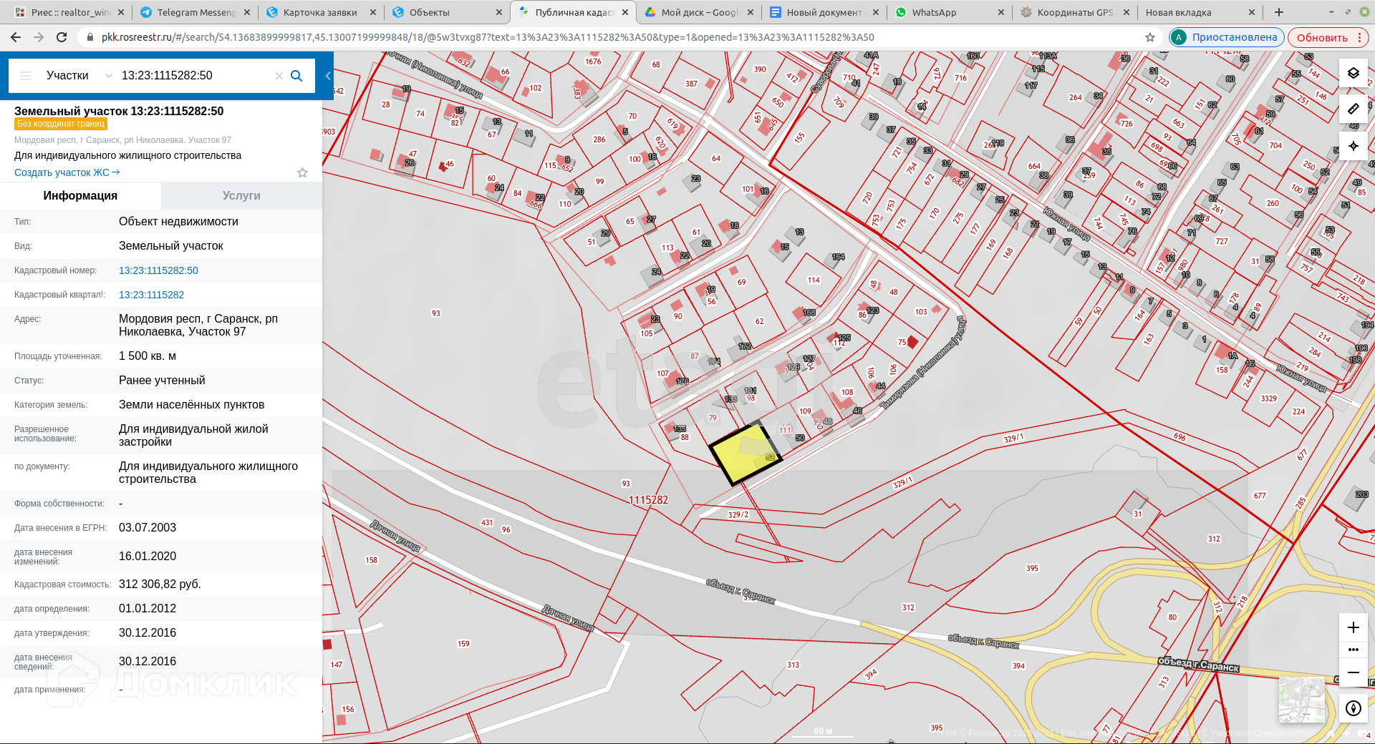Click the status value Ранее учтенный
Screen dimensions: 1375x744
point(162,381)
